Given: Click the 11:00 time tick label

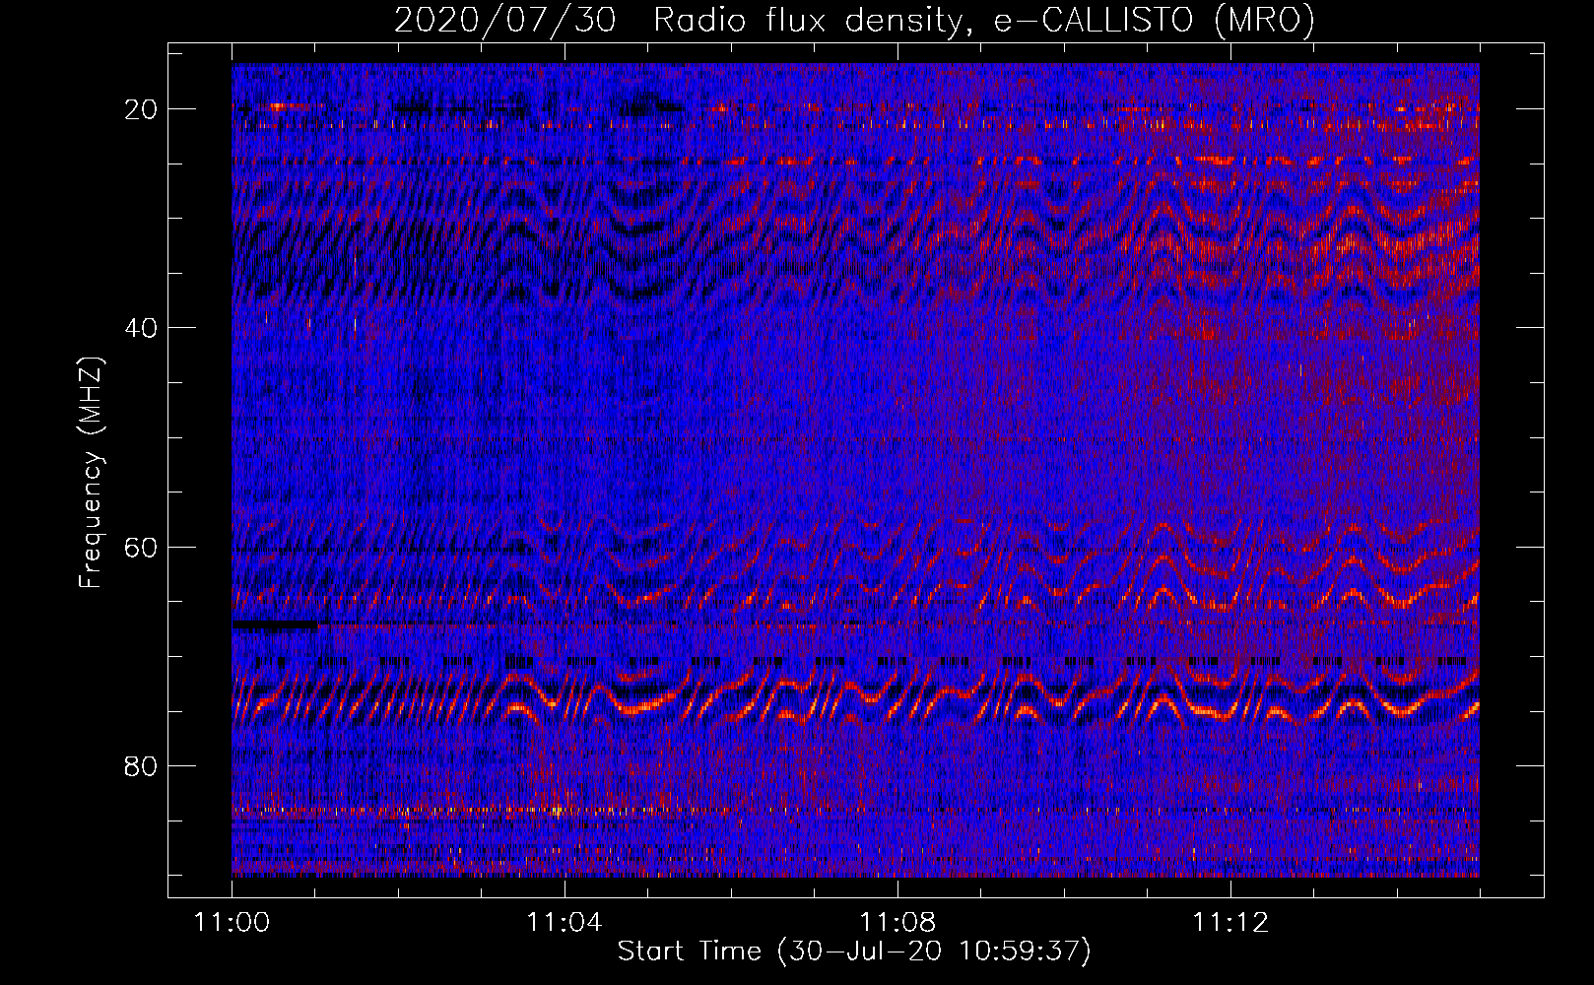Looking at the screenshot, I should click(x=232, y=923).
